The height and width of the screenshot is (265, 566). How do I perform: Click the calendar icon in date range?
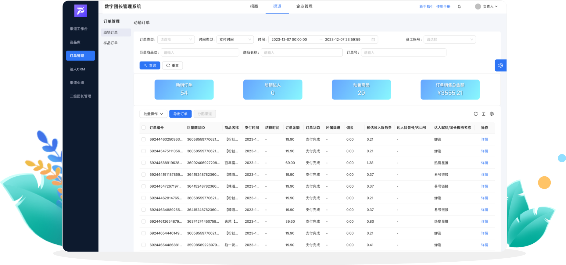click(x=373, y=40)
